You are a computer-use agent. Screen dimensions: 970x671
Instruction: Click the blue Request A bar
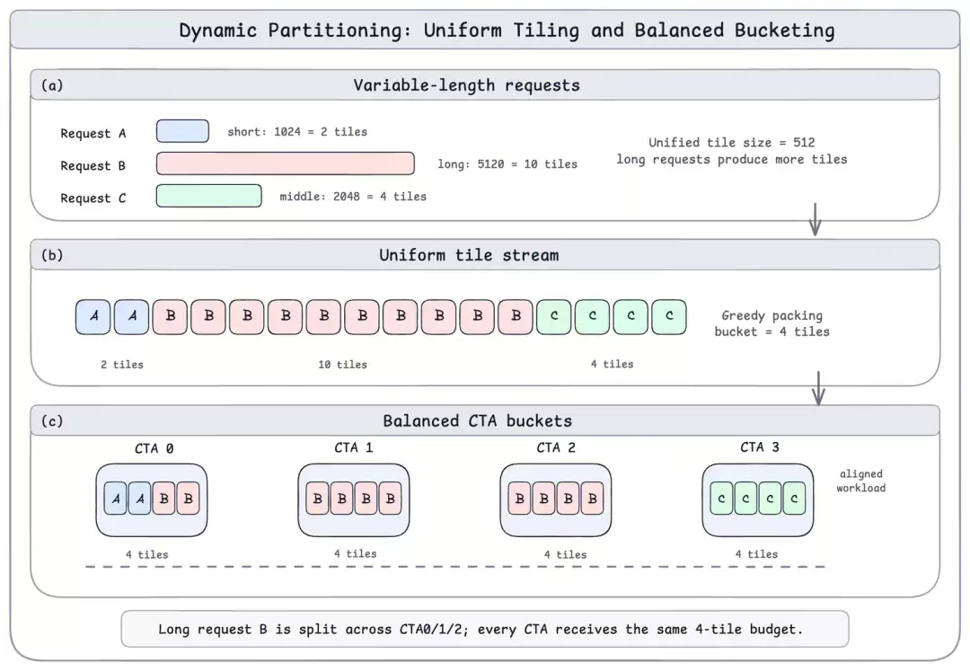point(182,131)
